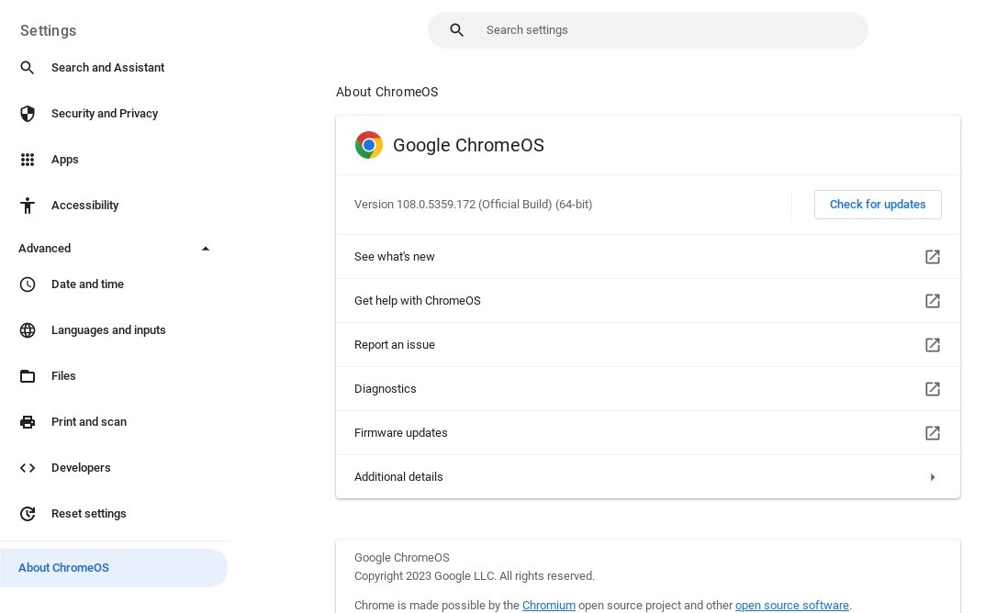985x613 pixels.
Task: Open Firmware updates via its external link icon
Action: pyautogui.click(x=933, y=433)
